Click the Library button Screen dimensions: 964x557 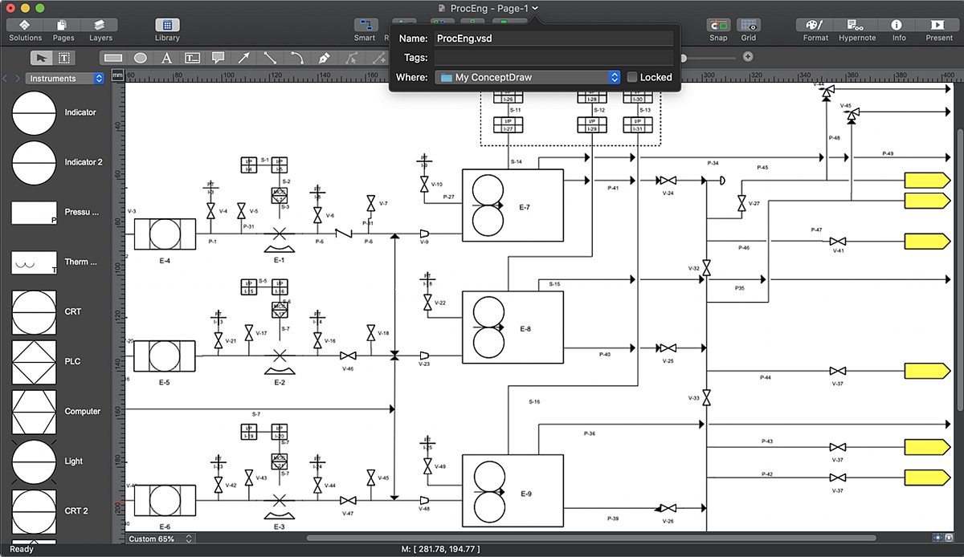coord(167,26)
